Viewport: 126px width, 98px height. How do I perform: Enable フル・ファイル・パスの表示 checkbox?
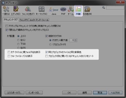(9, 56)
